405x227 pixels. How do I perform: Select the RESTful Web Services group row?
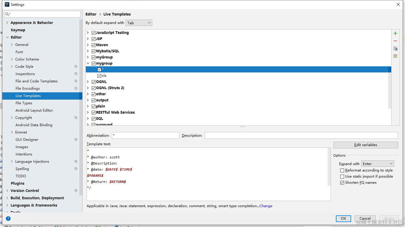coord(238,112)
